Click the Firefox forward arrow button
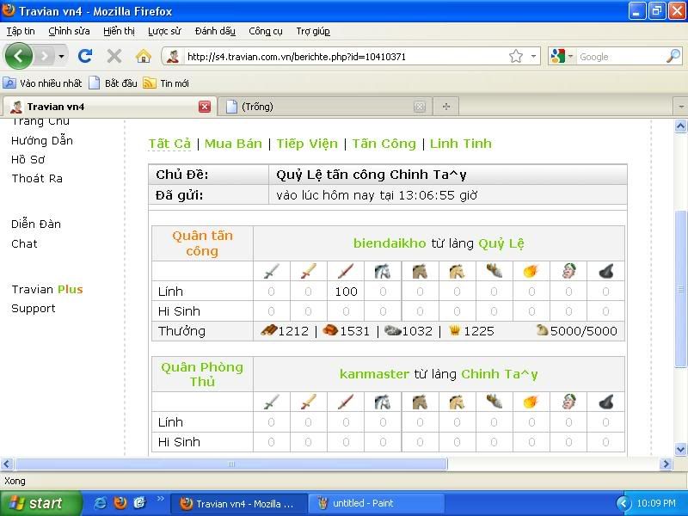Screen dimensions: 688x516 coord(44,56)
